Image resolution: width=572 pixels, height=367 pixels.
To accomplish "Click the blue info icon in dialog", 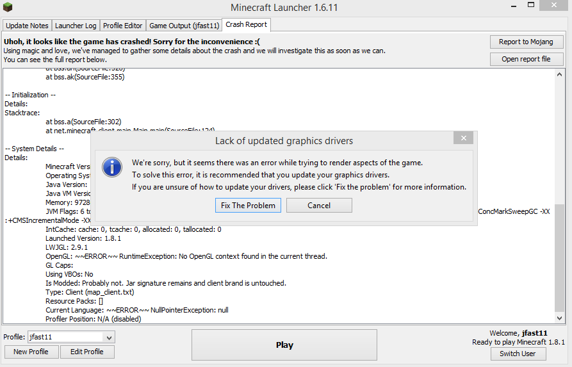I will 112,167.
